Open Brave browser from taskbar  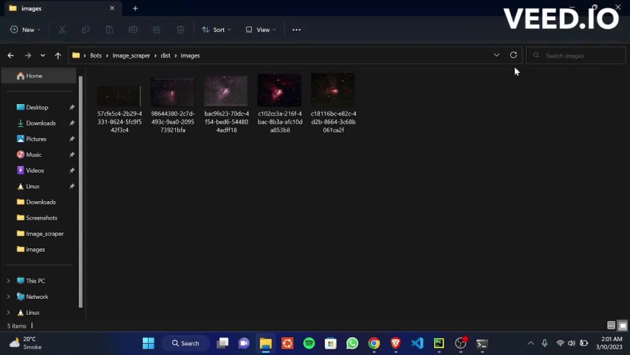(x=396, y=343)
